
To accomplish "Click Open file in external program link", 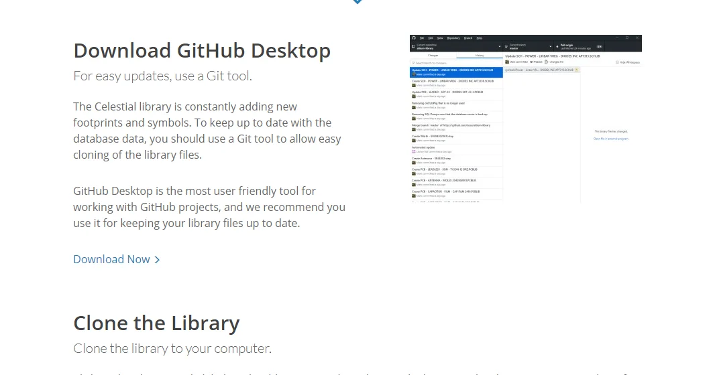I will [611, 139].
